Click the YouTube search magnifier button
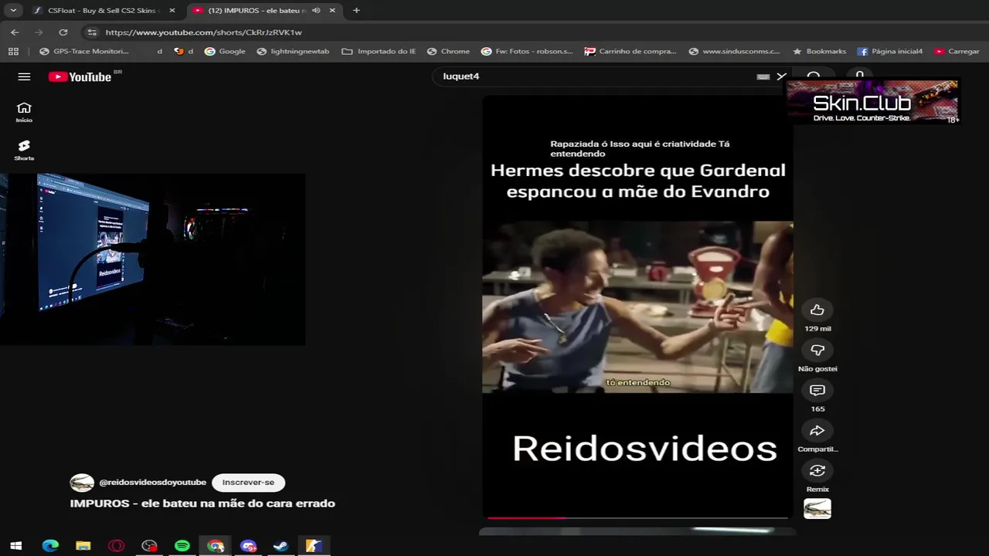The height and width of the screenshot is (556, 989). (x=813, y=76)
